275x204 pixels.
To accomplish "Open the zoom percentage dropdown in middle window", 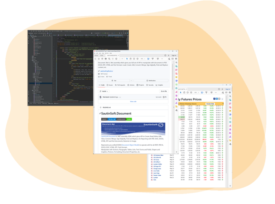I will [143, 59].
